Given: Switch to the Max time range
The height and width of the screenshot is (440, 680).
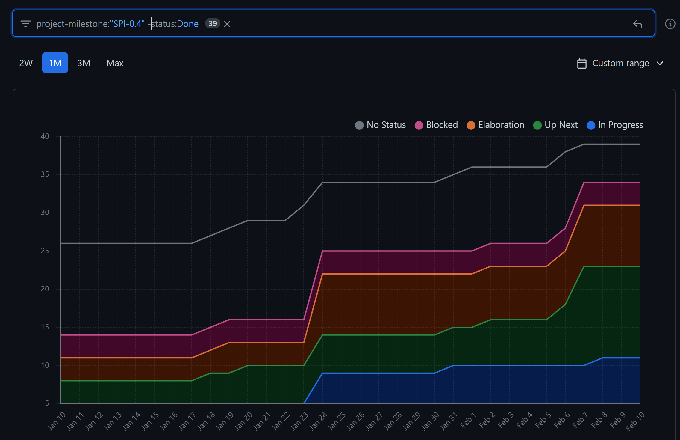Looking at the screenshot, I should point(115,63).
